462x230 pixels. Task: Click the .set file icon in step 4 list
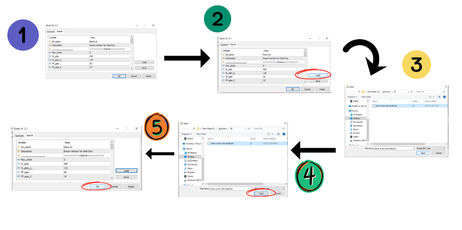tap(209, 143)
